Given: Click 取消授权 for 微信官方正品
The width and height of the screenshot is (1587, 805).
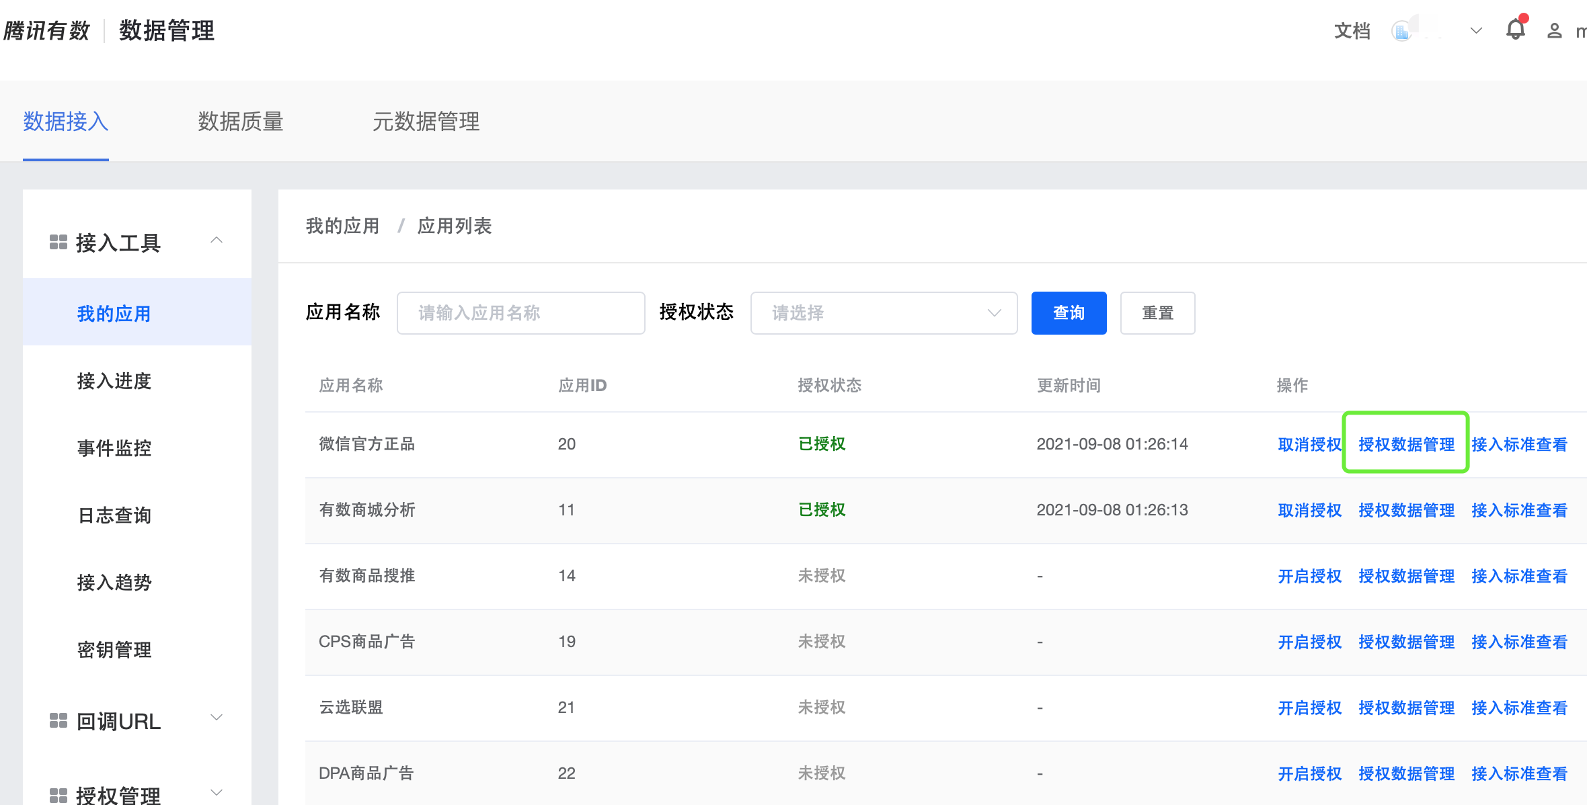Looking at the screenshot, I should [x=1309, y=444].
